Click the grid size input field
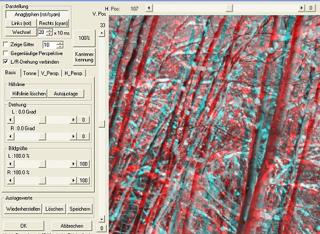Viewport: 320px width, 234px height. 50,45
